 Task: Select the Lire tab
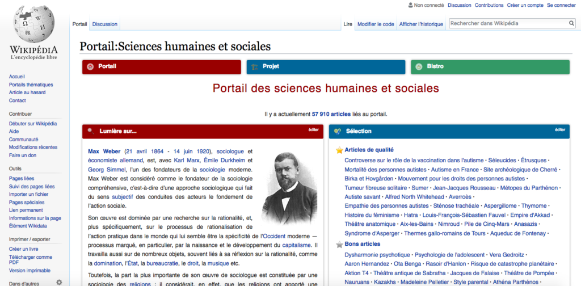348,24
